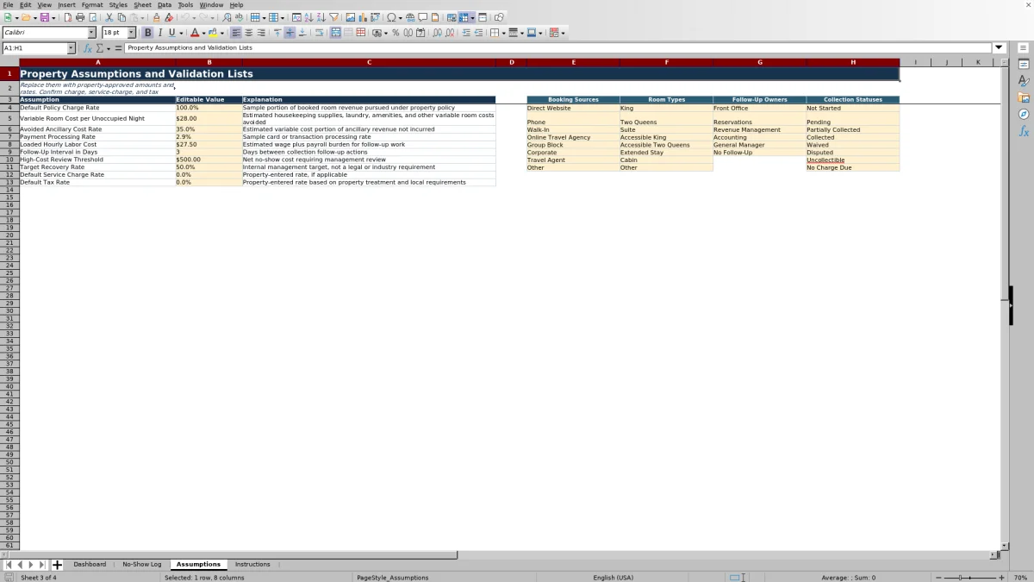Click the Export as PDF icon
The image size is (1034, 582).
tap(68, 17)
